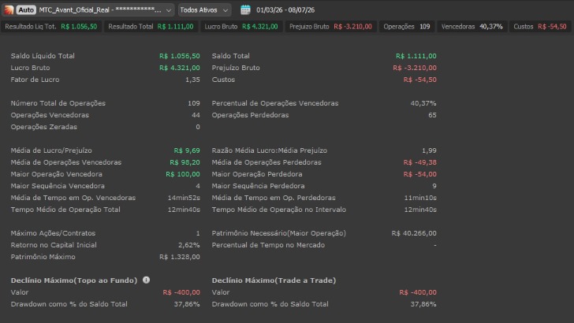Click the Custos box in top bar

(x=540, y=26)
